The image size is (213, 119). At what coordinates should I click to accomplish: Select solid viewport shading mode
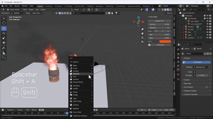click(x=165, y=10)
